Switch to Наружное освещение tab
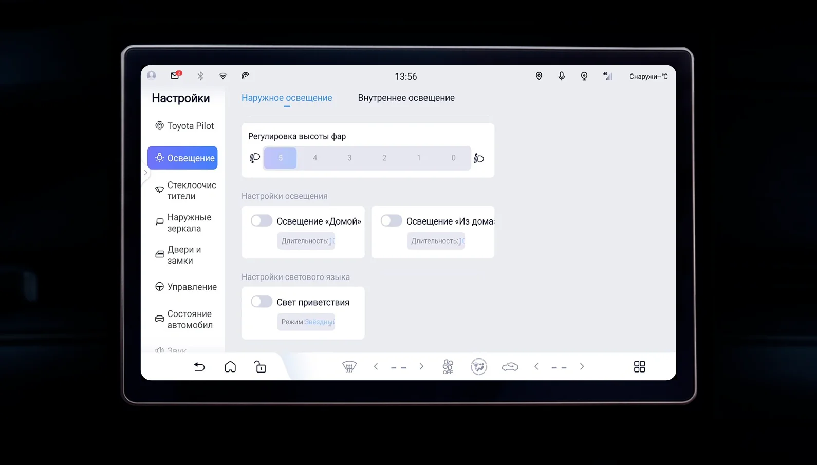The height and width of the screenshot is (465, 817). pyautogui.click(x=287, y=98)
